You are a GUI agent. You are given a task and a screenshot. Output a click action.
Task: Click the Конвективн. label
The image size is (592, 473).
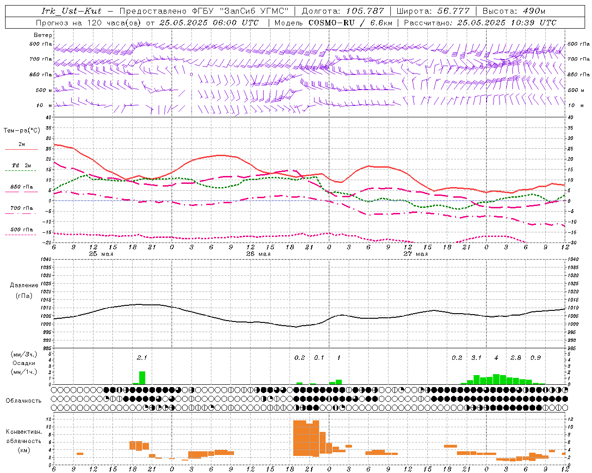tap(24, 432)
